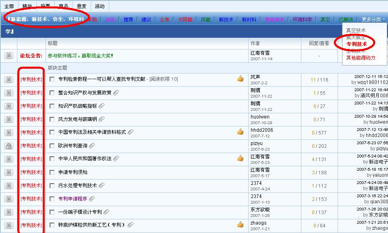
Task: Click the paperclip icon after 一份端子模设计专利
Action: [x=106, y=212]
